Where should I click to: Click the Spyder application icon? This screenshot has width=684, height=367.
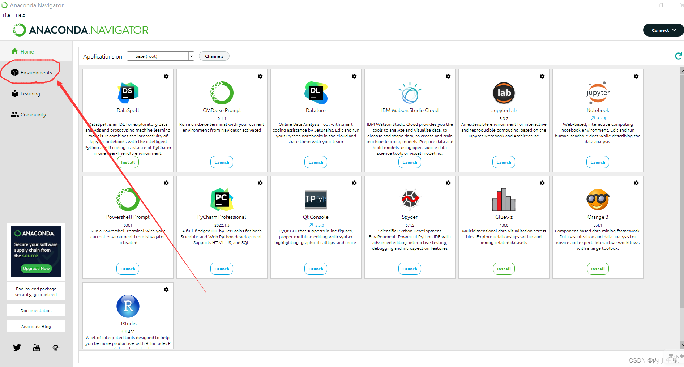pyautogui.click(x=410, y=200)
